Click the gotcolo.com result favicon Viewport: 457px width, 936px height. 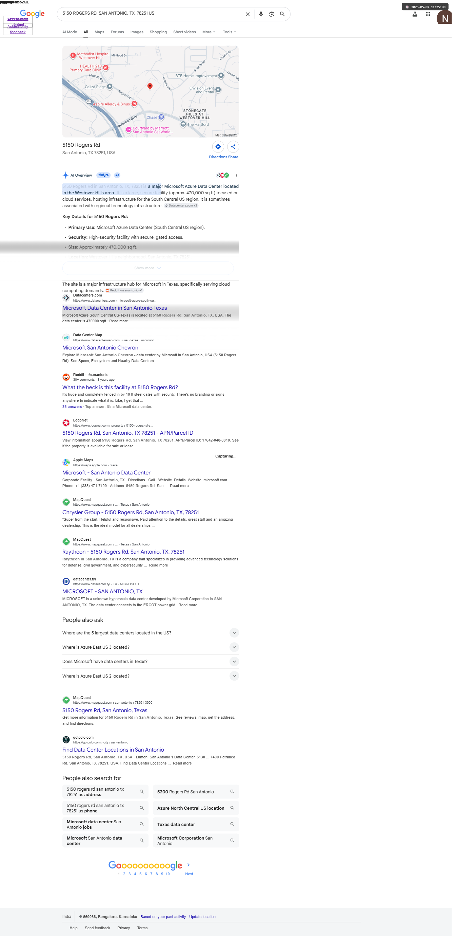point(66,739)
